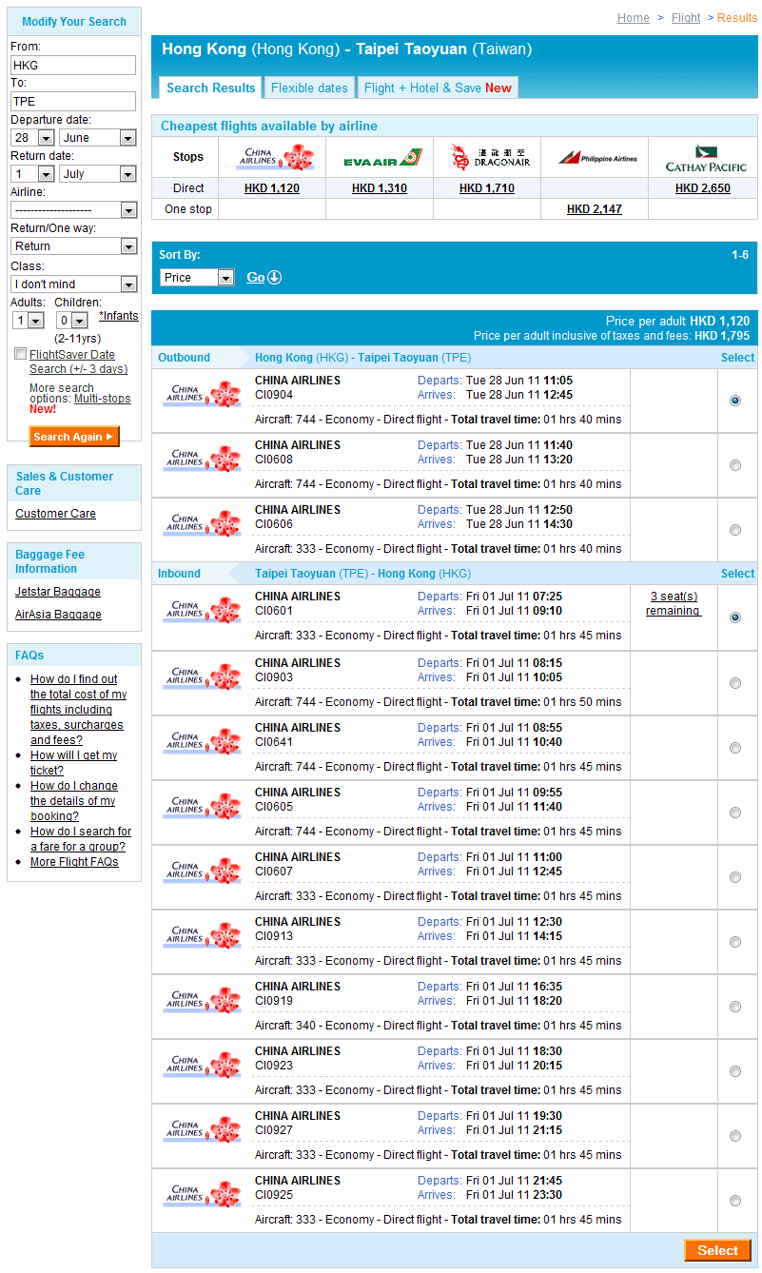Click China Airlines logo for flight CI0904
The width and height of the screenshot is (762, 1273).
click(x=202, y=394)
